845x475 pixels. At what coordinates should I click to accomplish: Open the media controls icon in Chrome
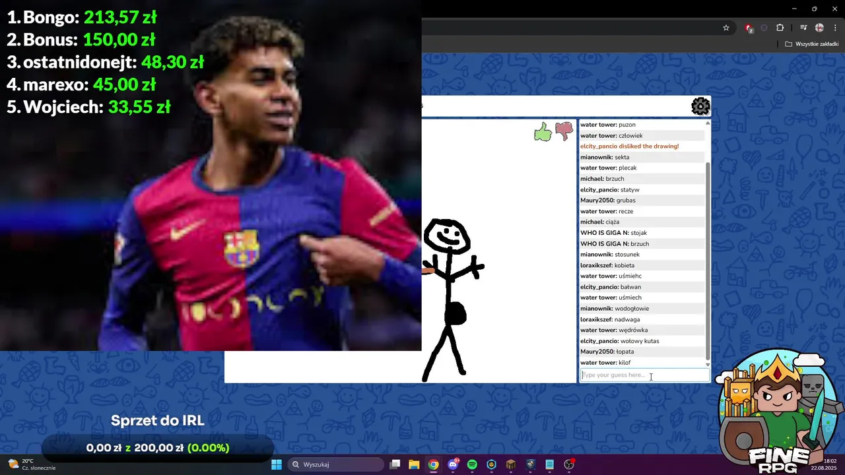coord(803,28)
